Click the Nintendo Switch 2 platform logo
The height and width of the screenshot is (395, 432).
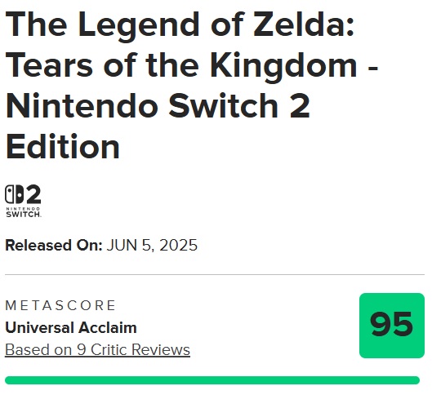pos(23,201)
